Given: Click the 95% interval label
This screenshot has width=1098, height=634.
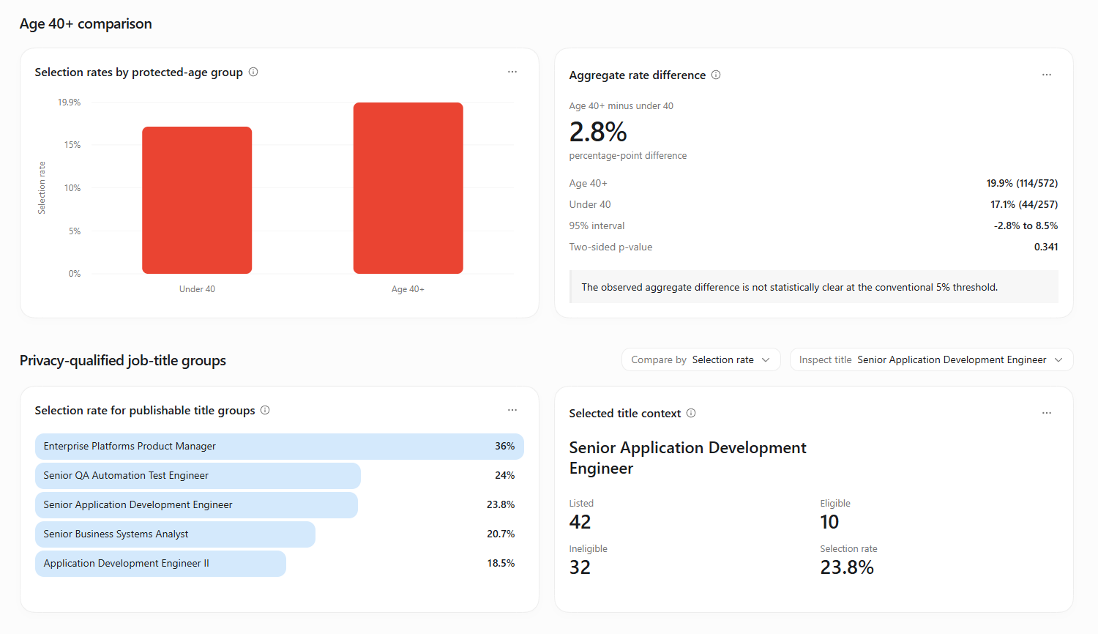Looking at the screenshot, I should [x=597, y=225].
